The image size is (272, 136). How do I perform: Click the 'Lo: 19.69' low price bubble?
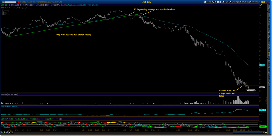[251, 90]
